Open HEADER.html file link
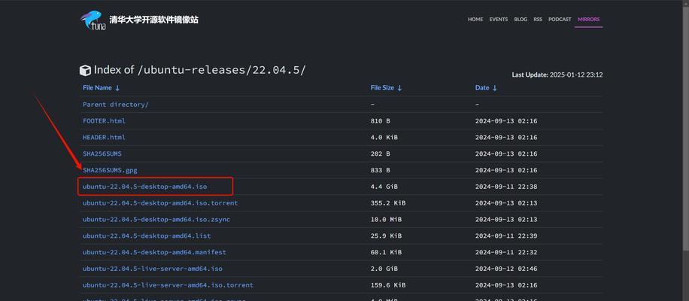689x301 pixels. click(104, 137)
